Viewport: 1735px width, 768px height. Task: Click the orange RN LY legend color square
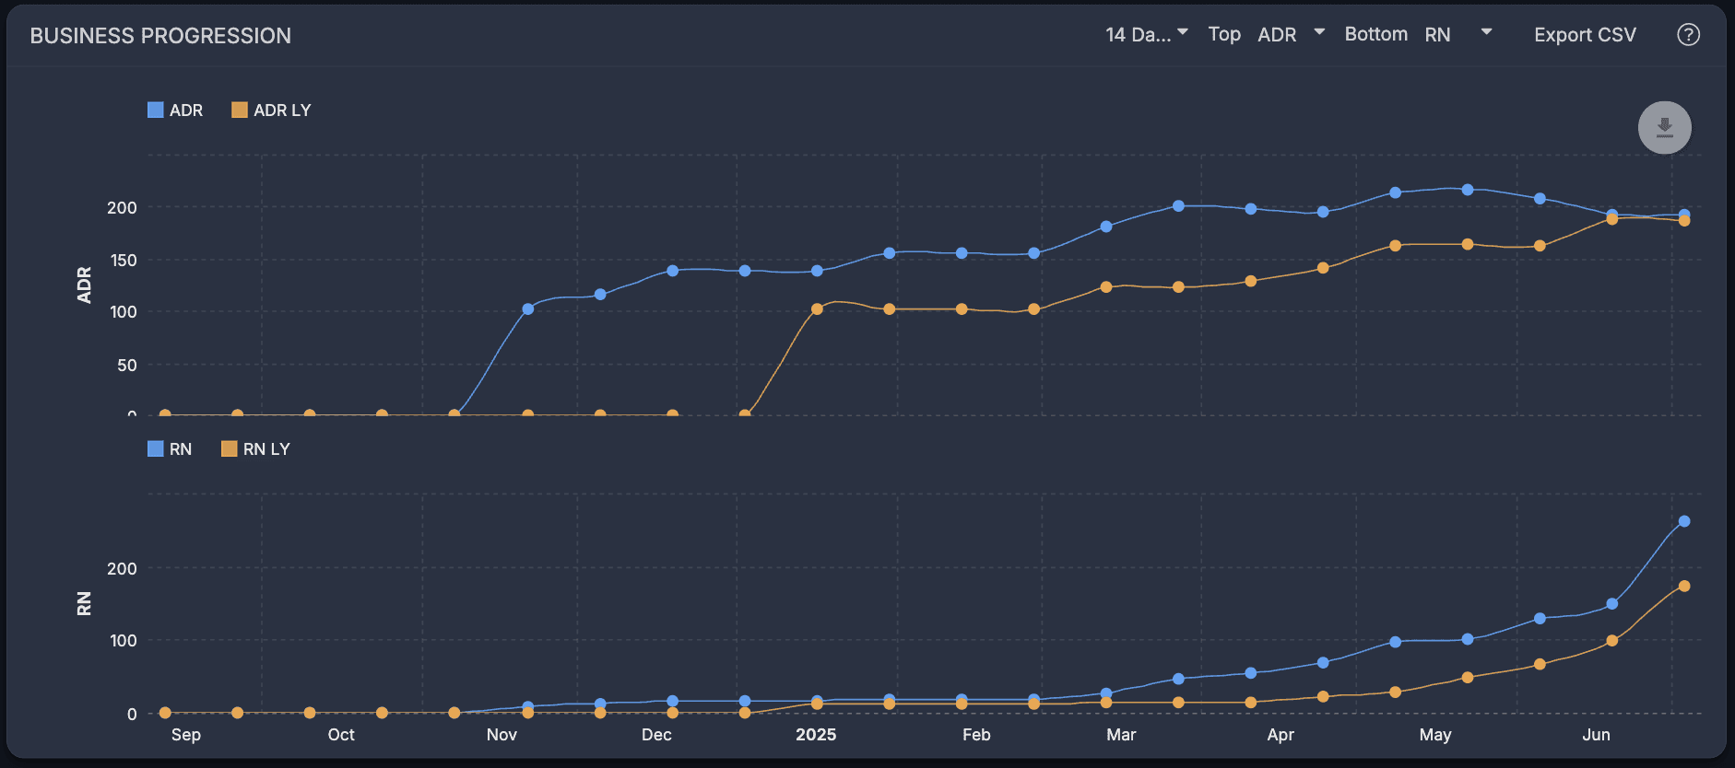229,448
